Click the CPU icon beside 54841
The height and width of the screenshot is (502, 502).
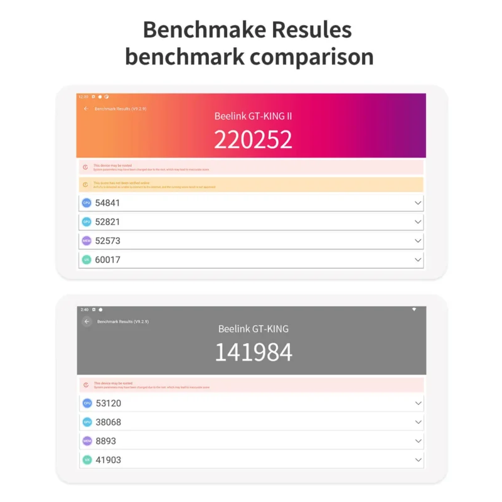[x=87, y=203]
